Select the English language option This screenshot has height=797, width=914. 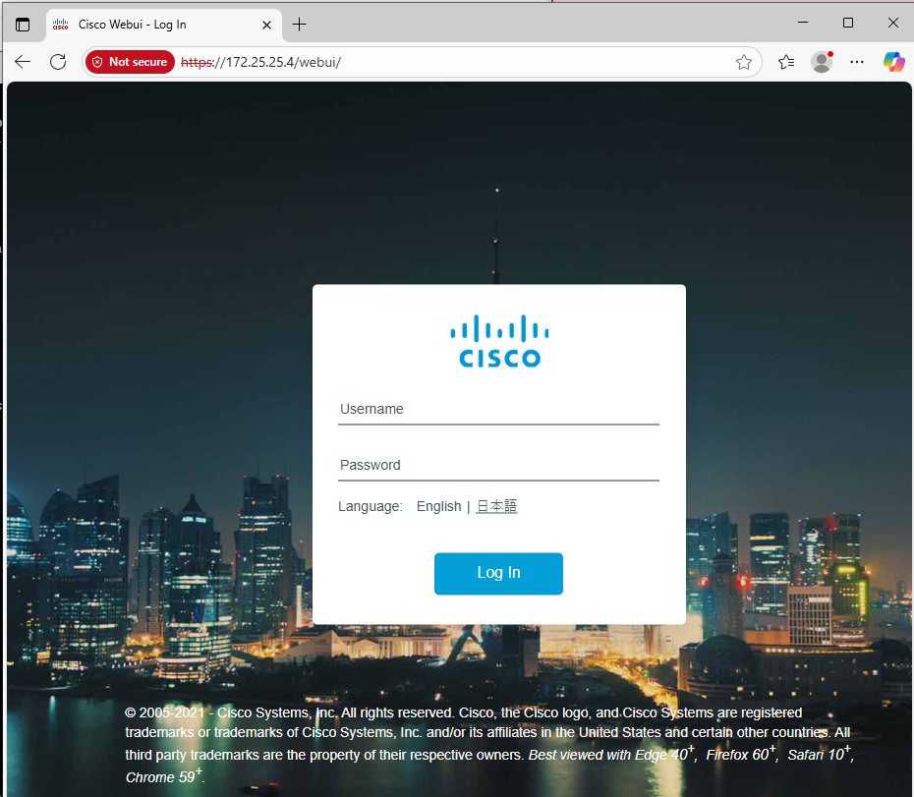tap(438, 506)
